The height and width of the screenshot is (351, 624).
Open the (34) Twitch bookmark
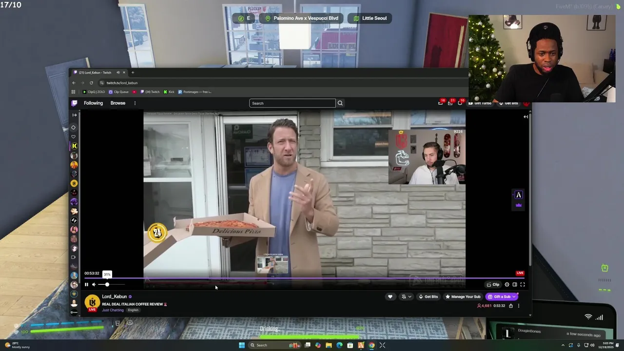click(x=150, y=92)
